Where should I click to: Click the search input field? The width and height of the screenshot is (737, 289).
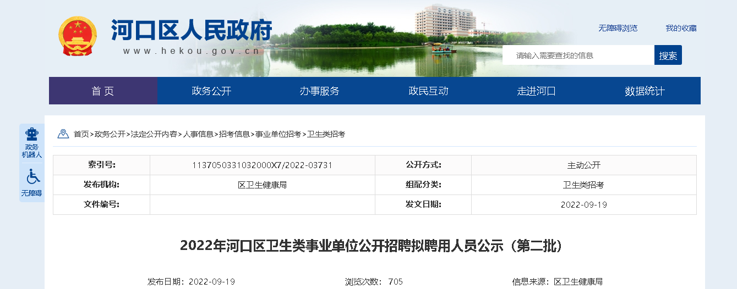pos(578,55)
